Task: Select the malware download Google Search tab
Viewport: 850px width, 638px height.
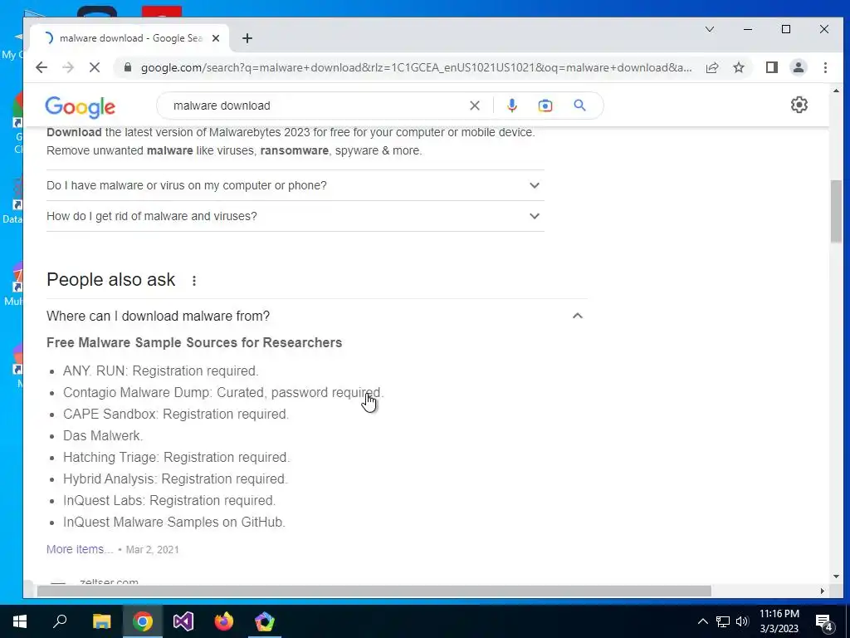Action: (x=130, y=38)
